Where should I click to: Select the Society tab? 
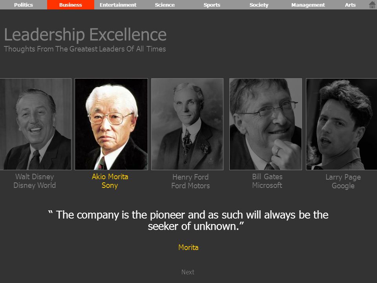pyautogui.click(x=259, y=5)
